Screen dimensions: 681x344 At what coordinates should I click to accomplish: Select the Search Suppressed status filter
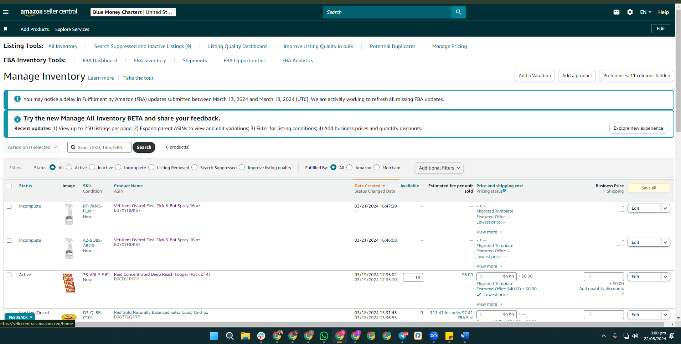click(195, 167)
